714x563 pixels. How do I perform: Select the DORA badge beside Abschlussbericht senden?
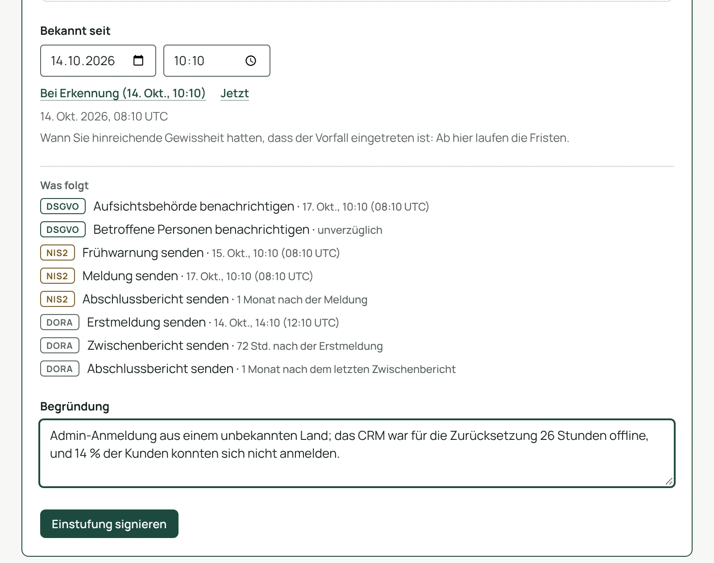coord(60,369)
